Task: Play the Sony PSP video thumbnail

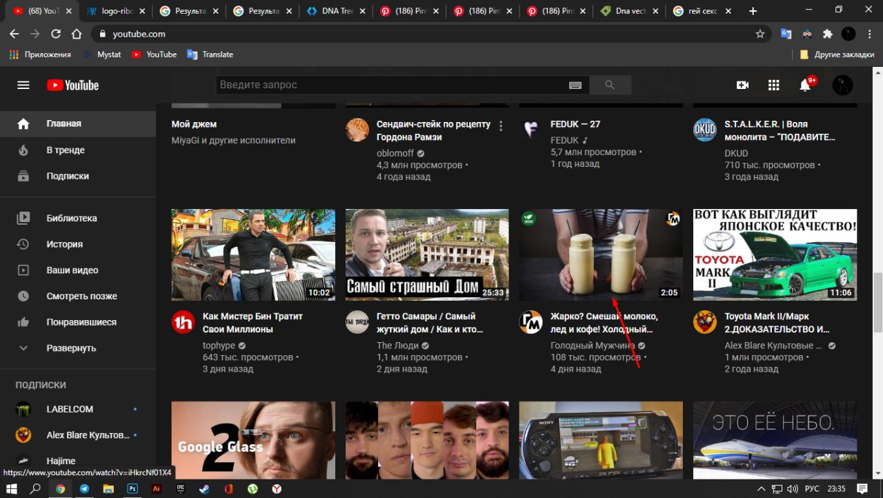Action: [601, 441]
